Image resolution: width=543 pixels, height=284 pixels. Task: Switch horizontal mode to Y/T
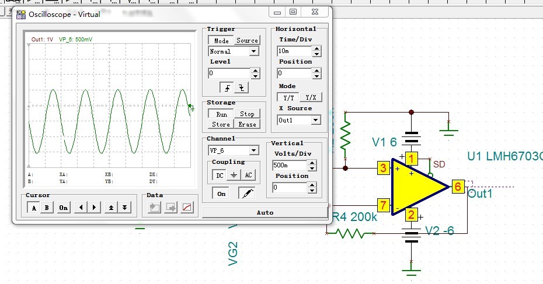pyautogui.click(x=288, y=97)
